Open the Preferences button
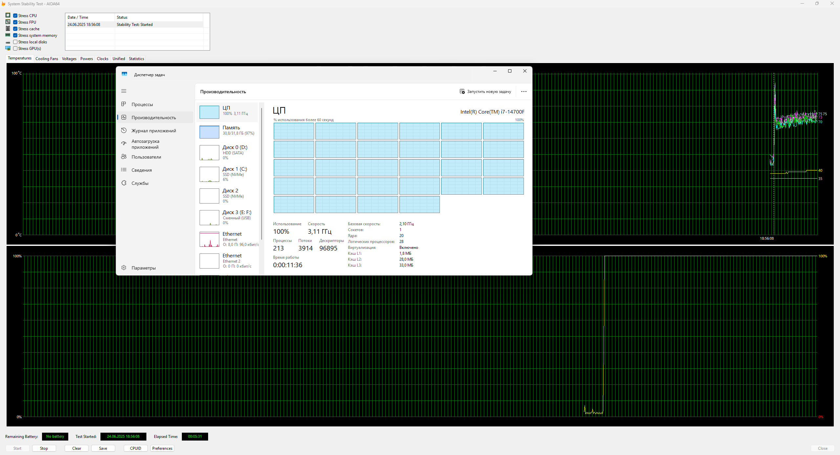 (x=162, y=448)
